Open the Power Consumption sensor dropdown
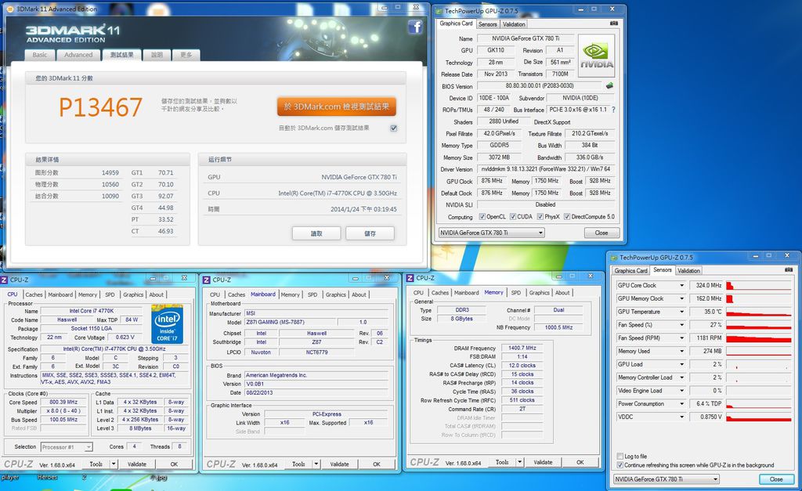The width and height of the screenshot is (802, 491). pos(681,404)
